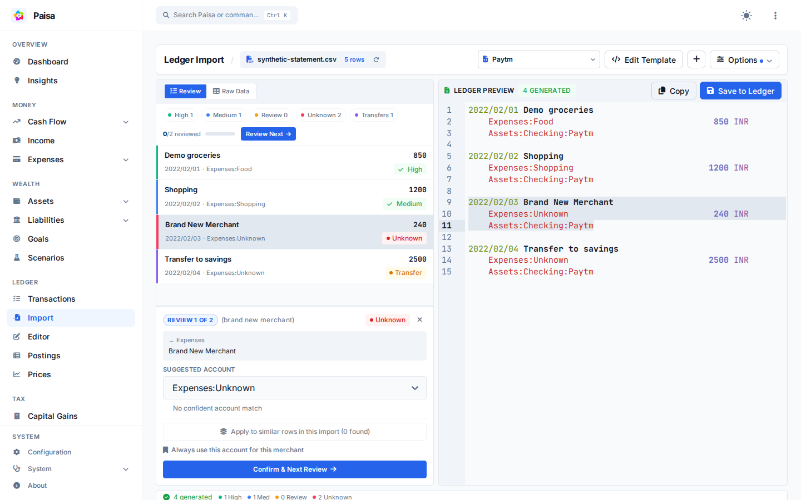Switch to the Review tab
Image resolution: width=801 pixels, height=500 pixels.
[x=185, y=91]
